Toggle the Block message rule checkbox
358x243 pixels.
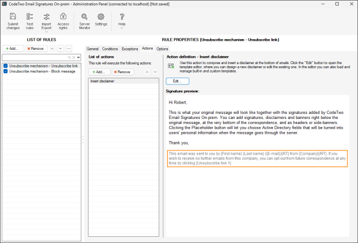(x=6, y=71)
